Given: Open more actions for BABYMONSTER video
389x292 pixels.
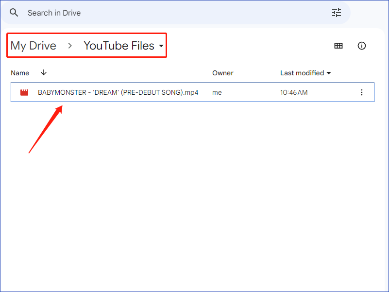Looking at the screenshot, I should [361, 92].
